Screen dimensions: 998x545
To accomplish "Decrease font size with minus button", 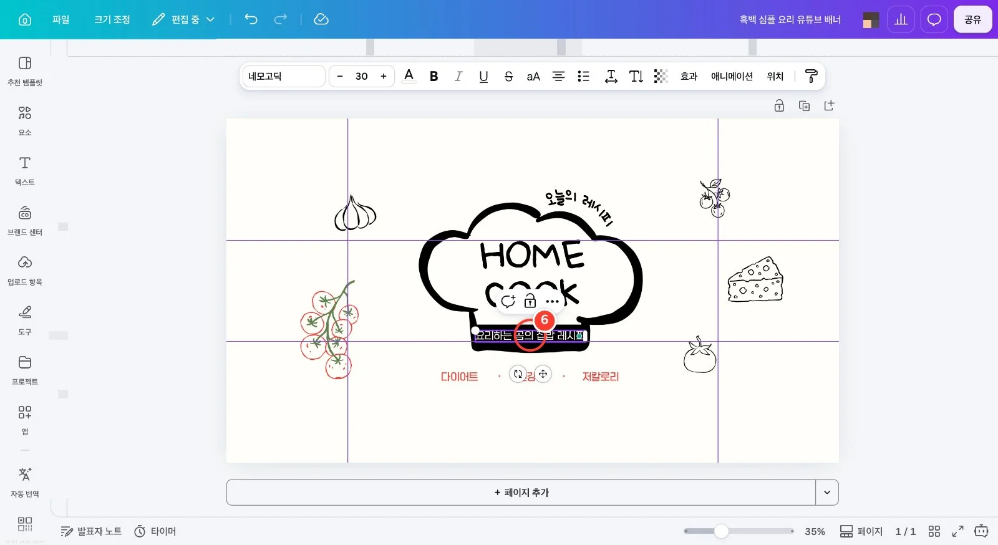I will tap(340, 76).
